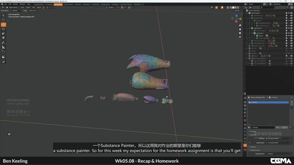Click the green Y axis gizmo ball
294x165 pixels.
pos(240,19)
